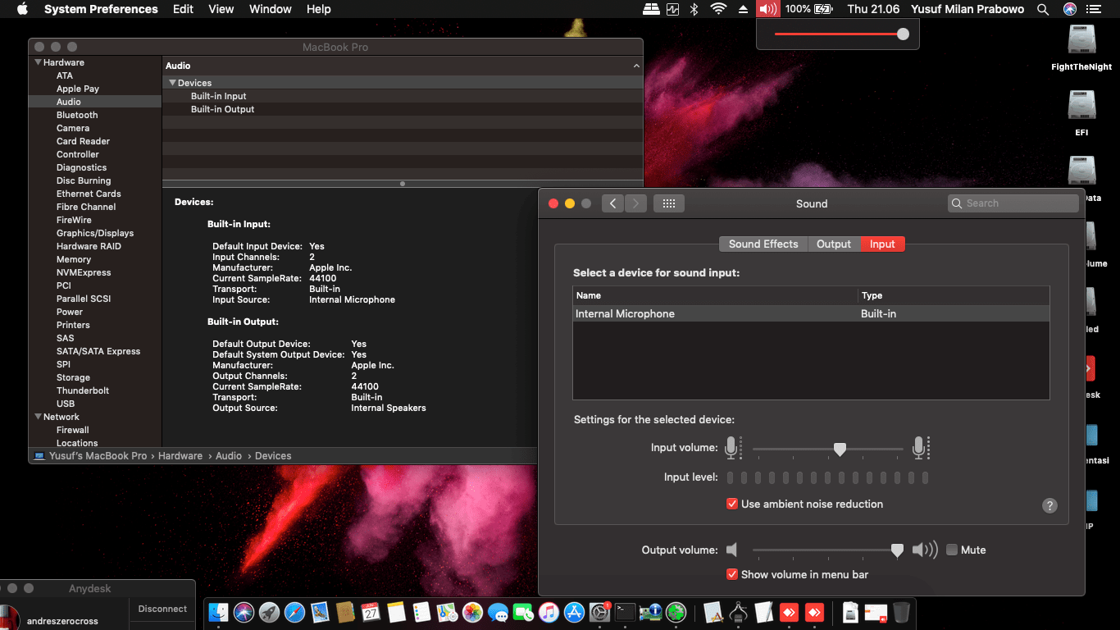Open Finder from the Dock
This screenshot has width=1120, height=630.
[219, 612]
